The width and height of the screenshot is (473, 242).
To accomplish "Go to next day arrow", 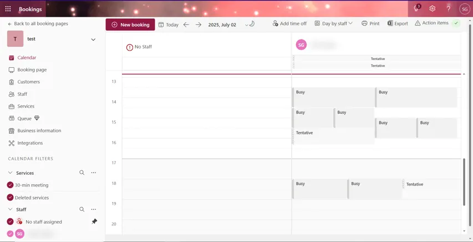I will [198, 25].
